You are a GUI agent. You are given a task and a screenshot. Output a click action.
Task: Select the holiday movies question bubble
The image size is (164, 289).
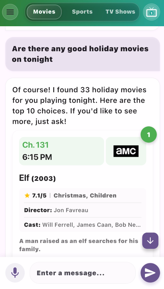pos(80,54)
